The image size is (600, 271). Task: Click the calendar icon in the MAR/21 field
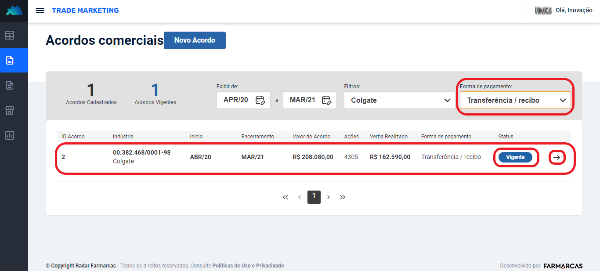(326, 100)
